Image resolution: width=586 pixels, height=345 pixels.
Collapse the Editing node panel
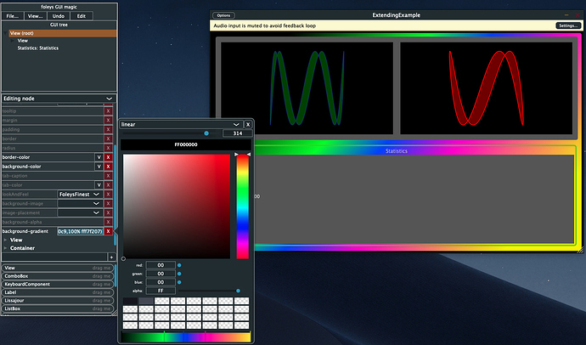[x=110, y=99]
